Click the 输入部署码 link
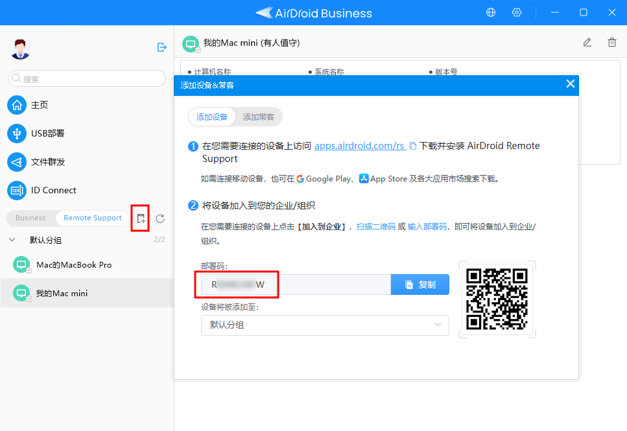The width and height of the screenshot is (627, 431). 427,227
